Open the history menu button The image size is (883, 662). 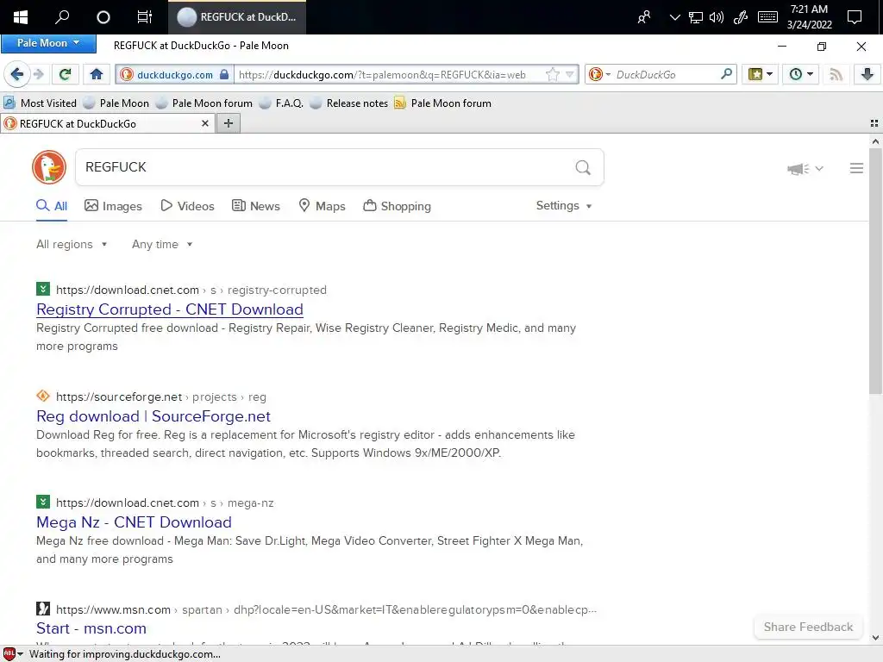[801, 74]
